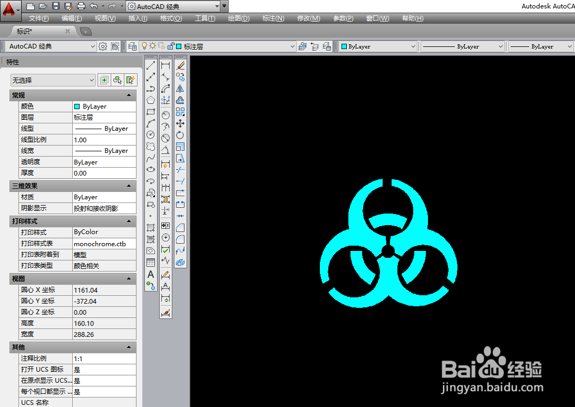Image resolution: width=575 pixels, height=407 pixels.
Task: Collapse the 常规 properties section
Action: pyautogui.click(x=129, y=95)
